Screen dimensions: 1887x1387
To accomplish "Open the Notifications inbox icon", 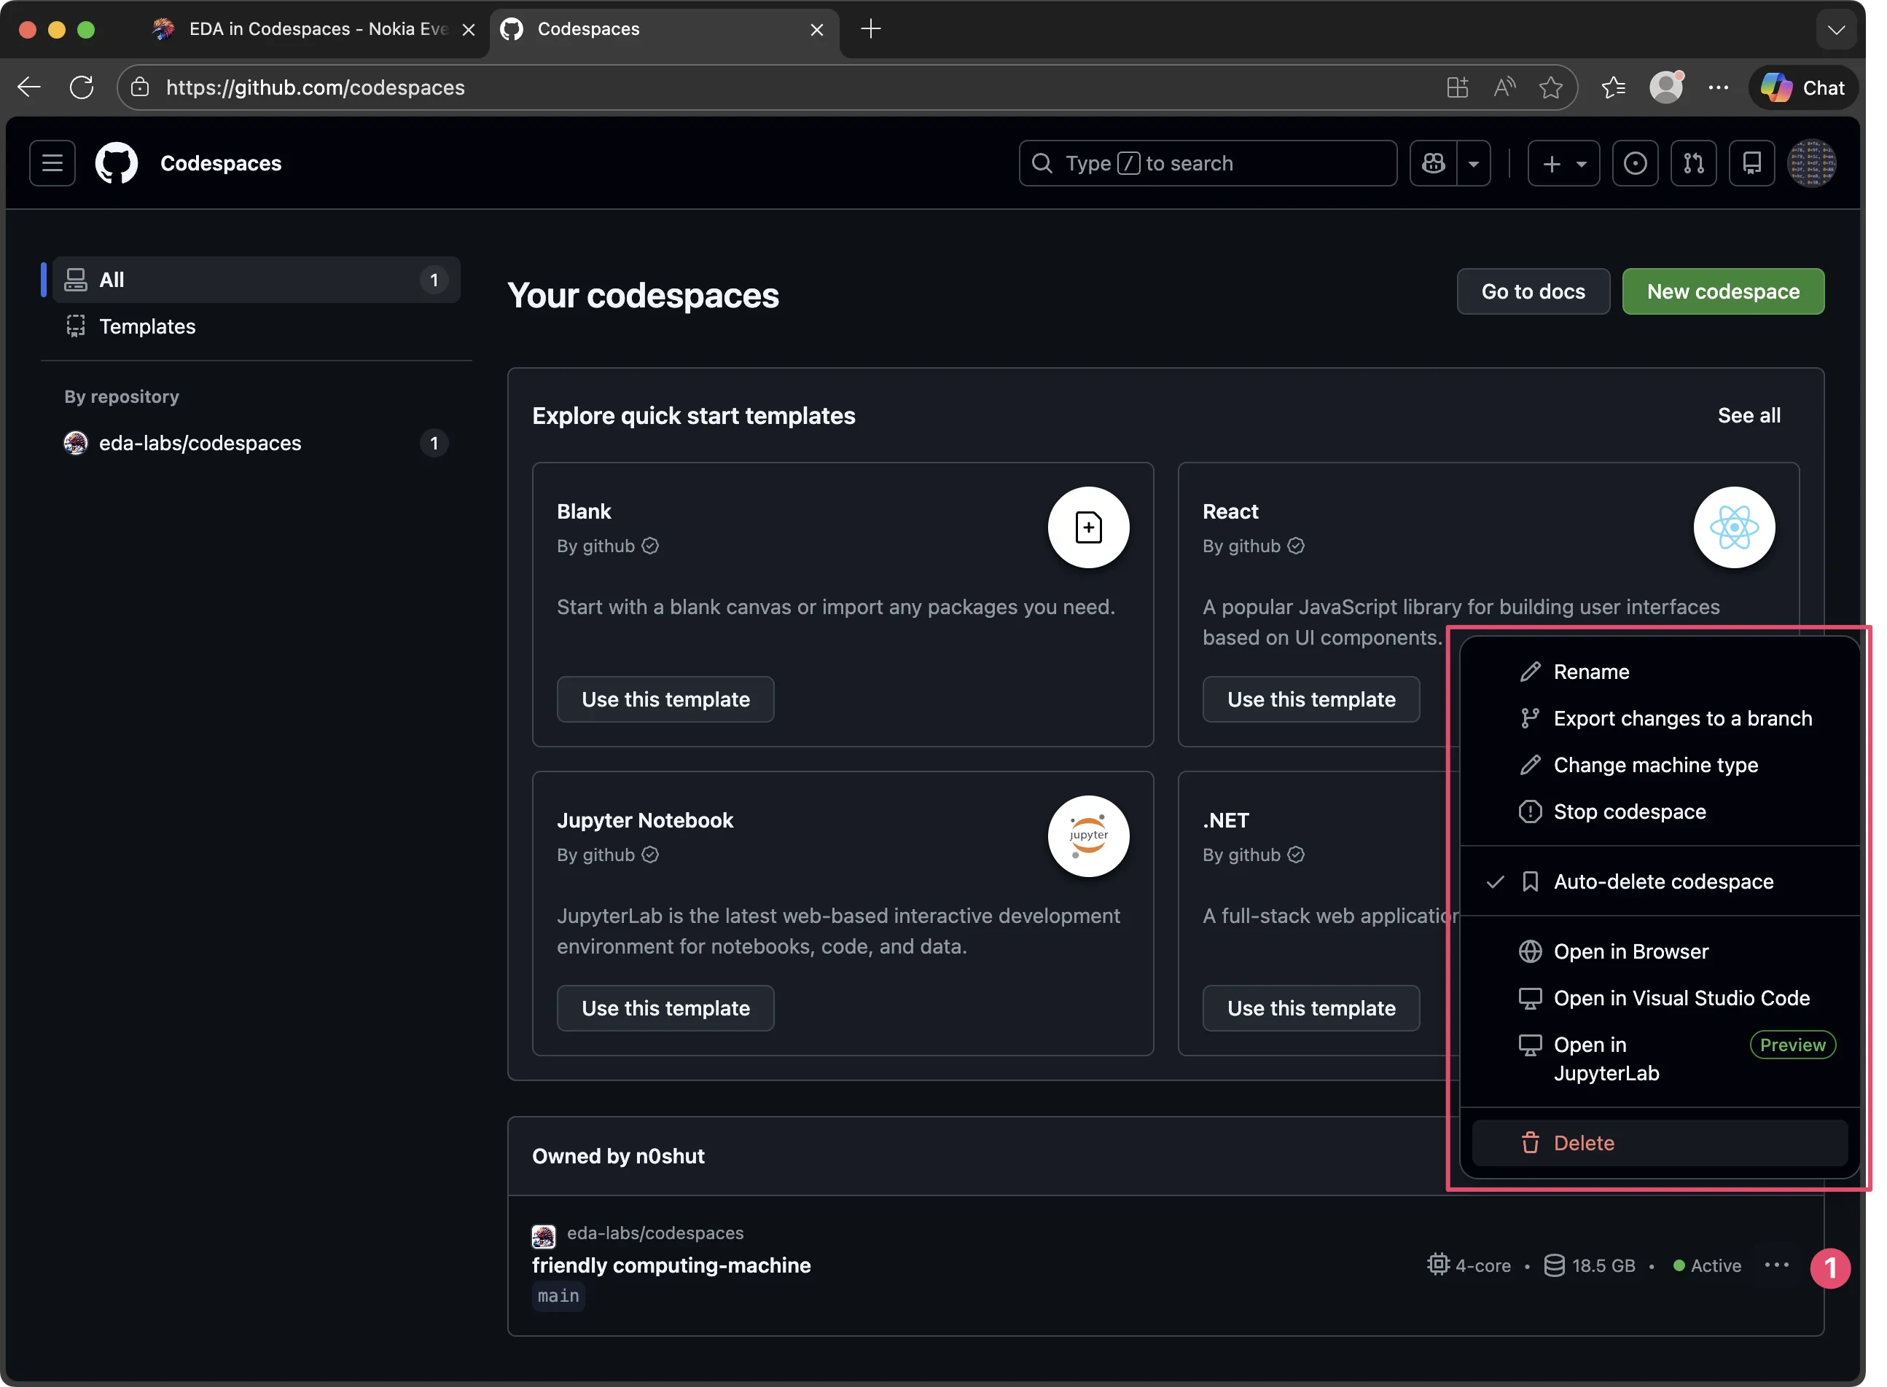I will pyautogui.click(x=1751, y=163).
